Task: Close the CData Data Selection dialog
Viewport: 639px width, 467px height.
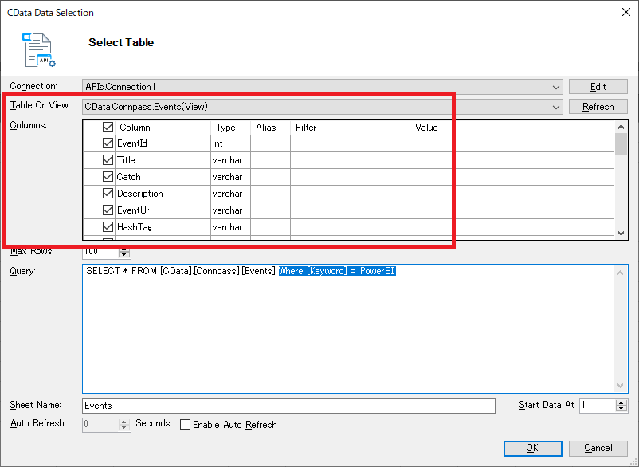Action: coord(626,12)
